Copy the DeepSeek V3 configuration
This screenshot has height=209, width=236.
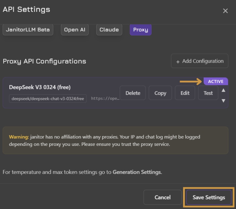[x=160, y=93]
